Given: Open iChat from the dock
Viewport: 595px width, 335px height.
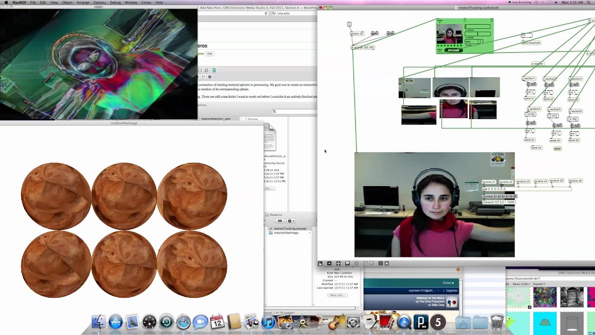Looking at the screenshot, I should [200, 322].
